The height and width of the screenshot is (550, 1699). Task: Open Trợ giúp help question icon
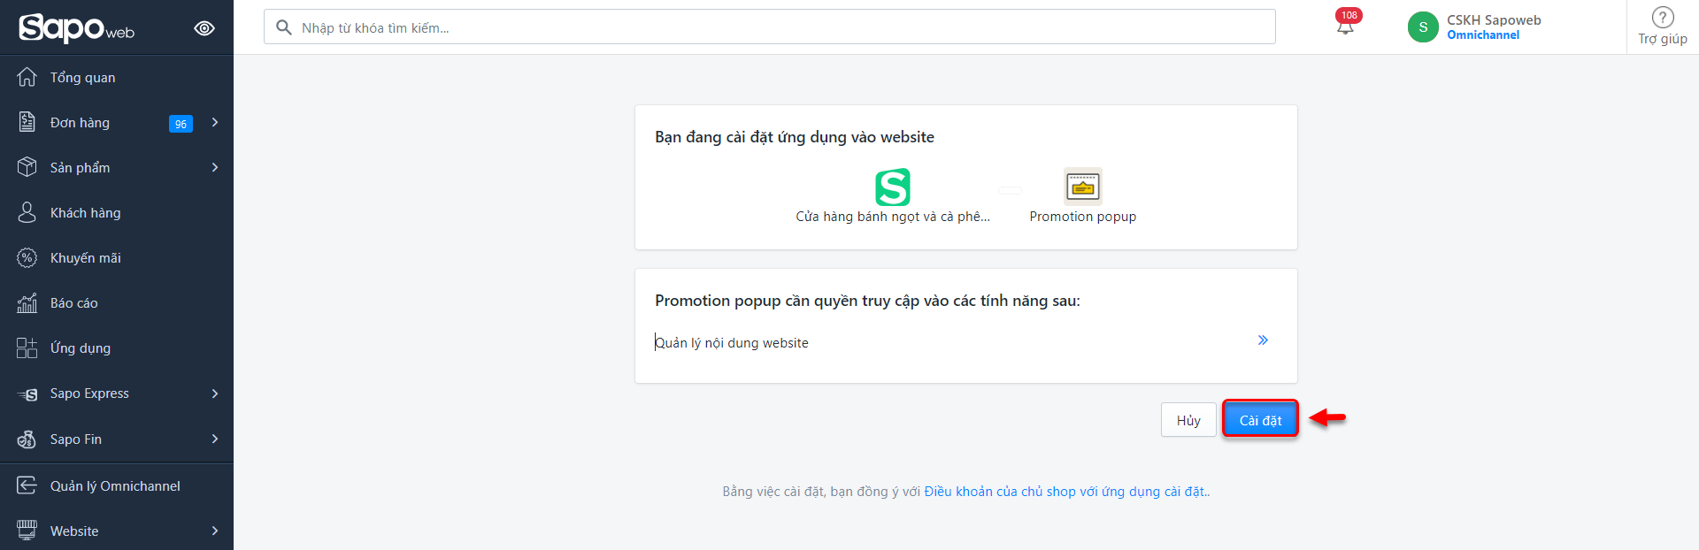[1663, 18]
